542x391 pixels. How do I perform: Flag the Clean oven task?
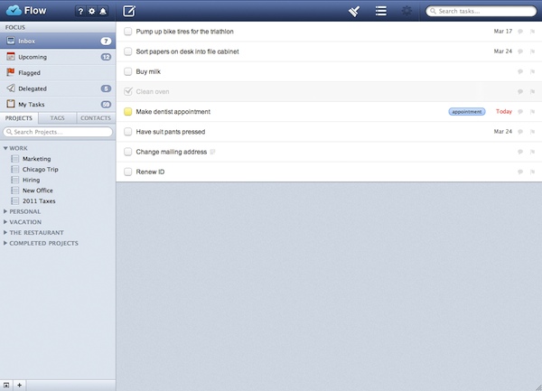(532, 91)
